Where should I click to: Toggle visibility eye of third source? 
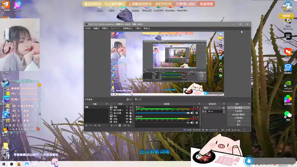pyautogui.click(x=127, y=113)
